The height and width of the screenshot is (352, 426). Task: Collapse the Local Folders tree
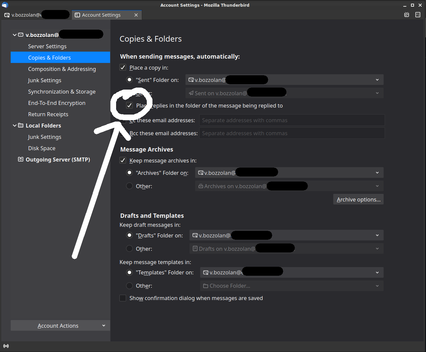[x=14, y=126]
